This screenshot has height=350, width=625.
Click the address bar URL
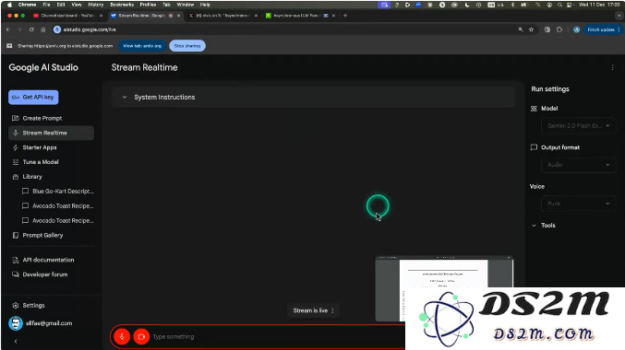(x=90, y=29)
